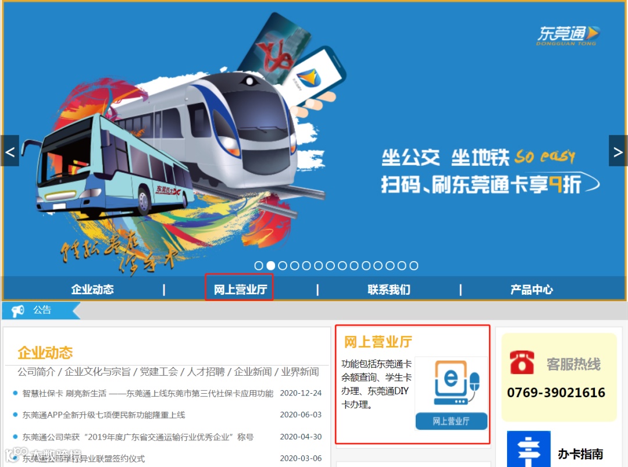The image size is (628, 467).
Task: Open the 企业动态 navigation tab
Action: pyautogui.click(x=92, y=289)
